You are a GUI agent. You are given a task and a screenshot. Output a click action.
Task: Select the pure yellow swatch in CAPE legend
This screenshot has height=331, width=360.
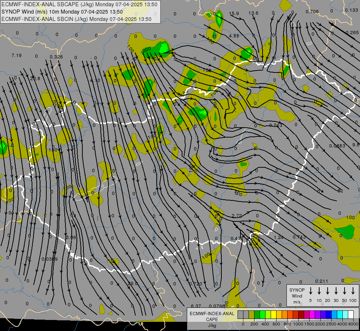[x=274, y=315]
